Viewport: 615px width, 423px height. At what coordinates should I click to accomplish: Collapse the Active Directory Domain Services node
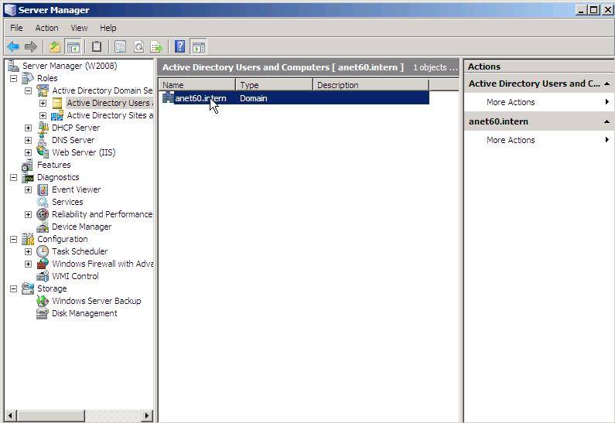tap(29, 90)
